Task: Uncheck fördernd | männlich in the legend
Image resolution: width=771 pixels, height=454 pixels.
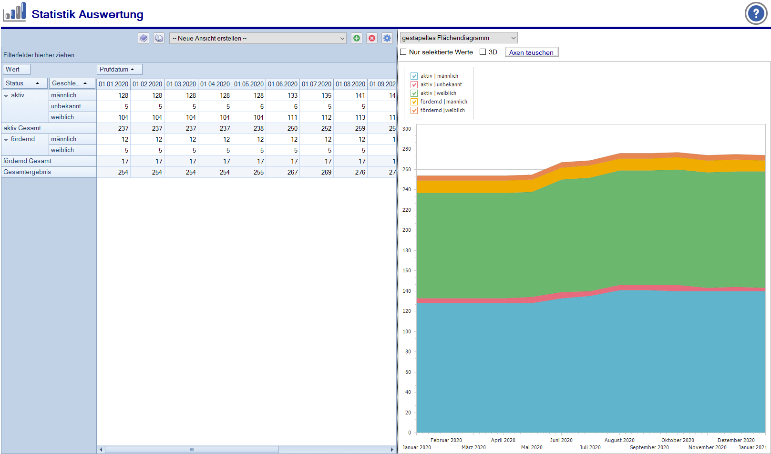Action: 414,102
